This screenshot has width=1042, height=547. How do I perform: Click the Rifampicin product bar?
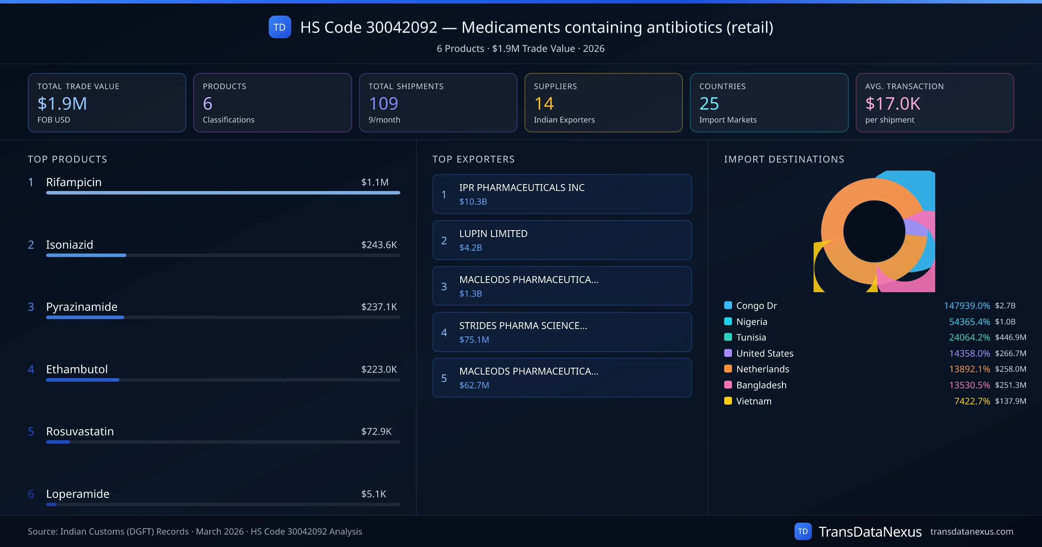[223, 192]
